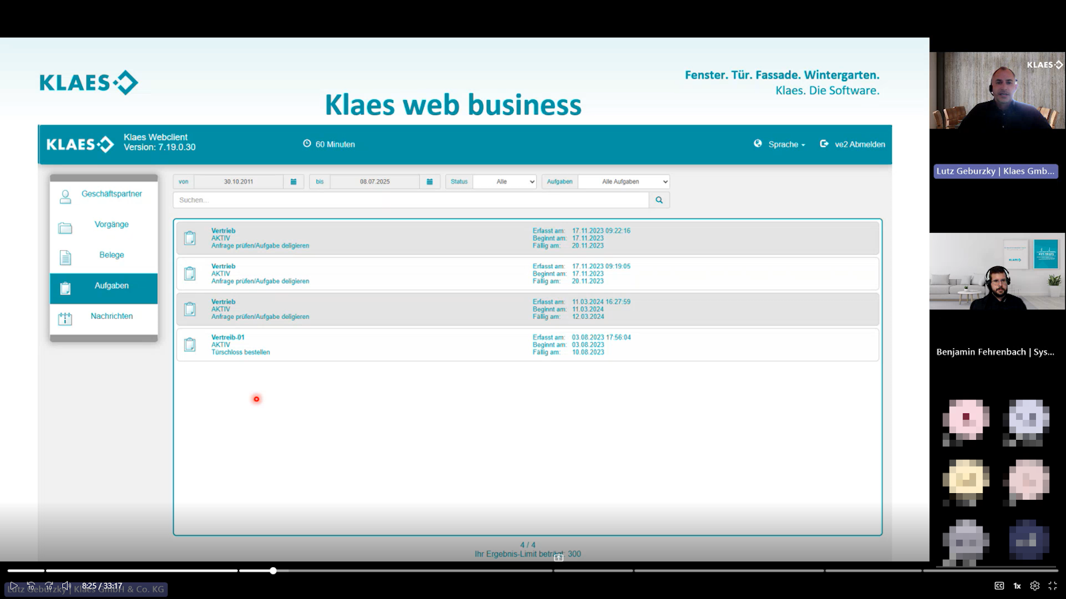Viewport: 1066px width, 599px height.
Task: Click the magnifier search button
Action: (659, 200)
